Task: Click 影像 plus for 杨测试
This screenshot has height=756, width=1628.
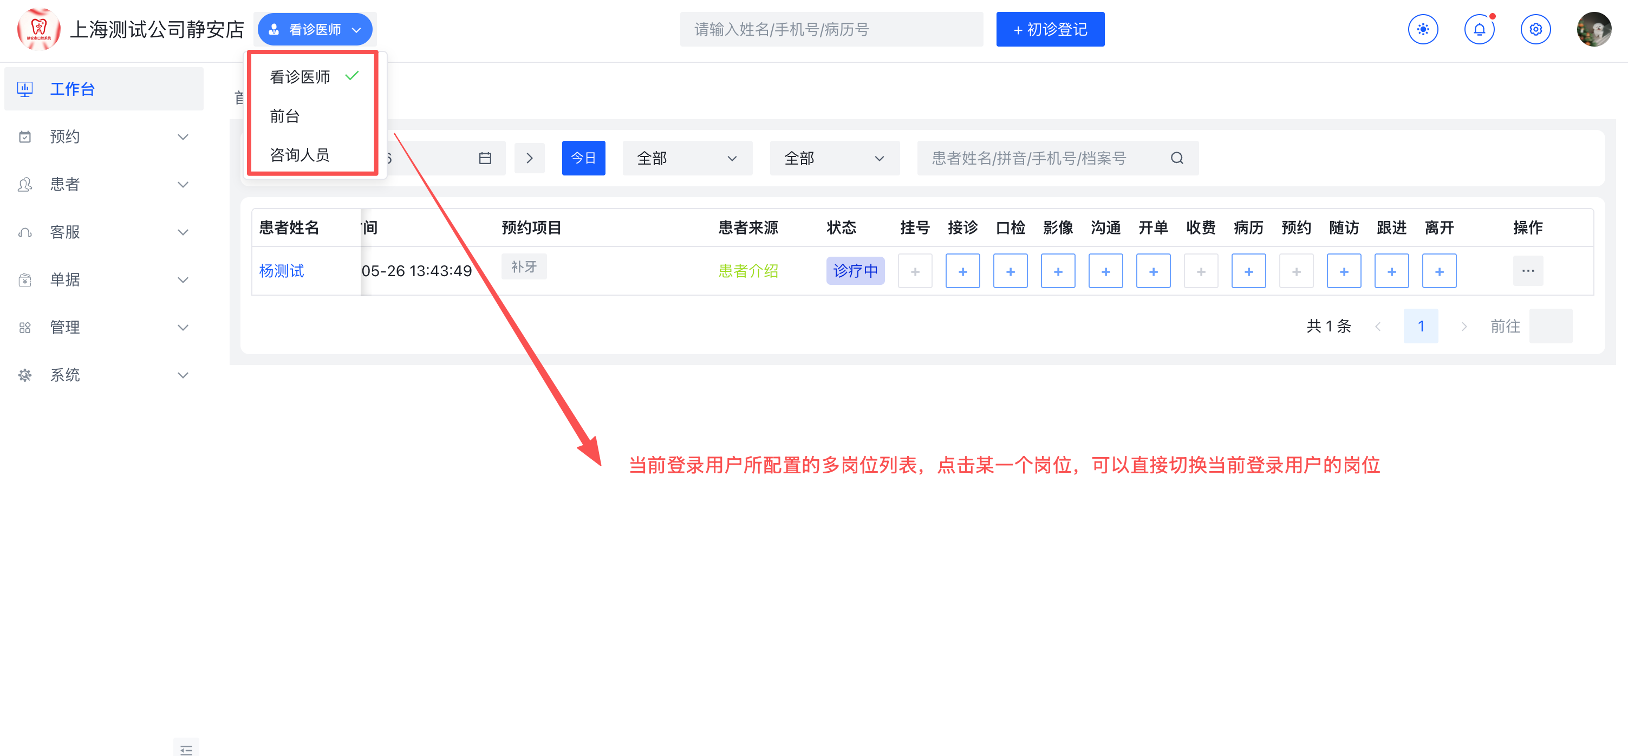Action: tap(1058, 271)
